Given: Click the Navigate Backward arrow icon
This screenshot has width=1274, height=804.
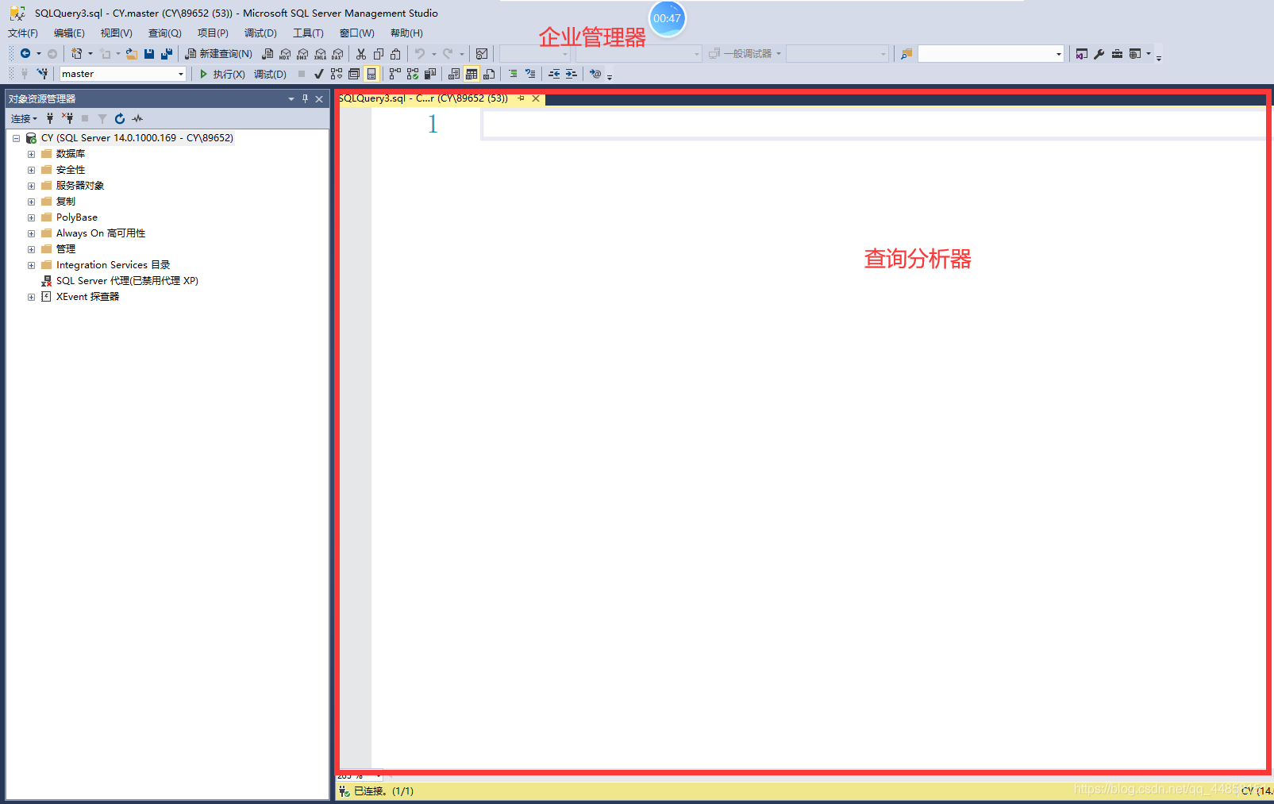Looking at the screenshot, I should [25, 53].
